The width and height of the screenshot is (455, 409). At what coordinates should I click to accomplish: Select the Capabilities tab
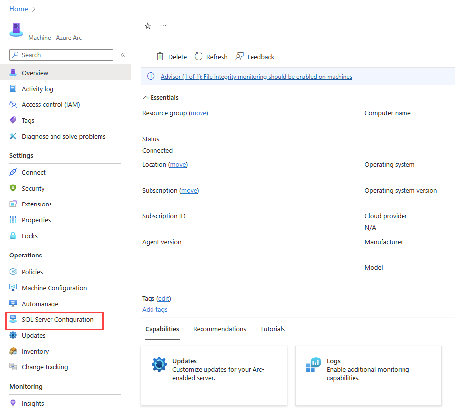click(162, 329)
